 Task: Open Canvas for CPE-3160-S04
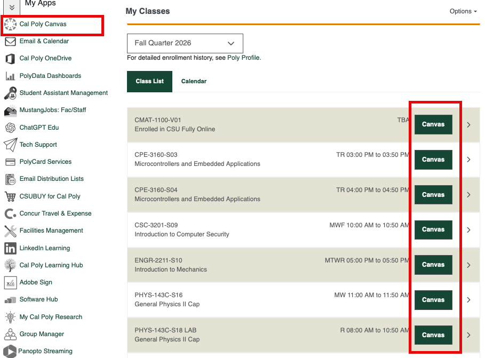pyautogui.click(x=433, y=195)
